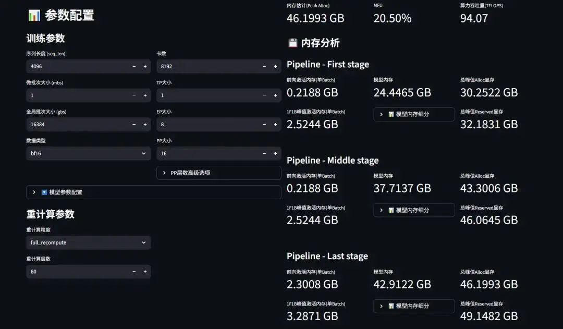
Task: Click the bar chart icon beside 参数配置 title
Action: click(35, 15)
